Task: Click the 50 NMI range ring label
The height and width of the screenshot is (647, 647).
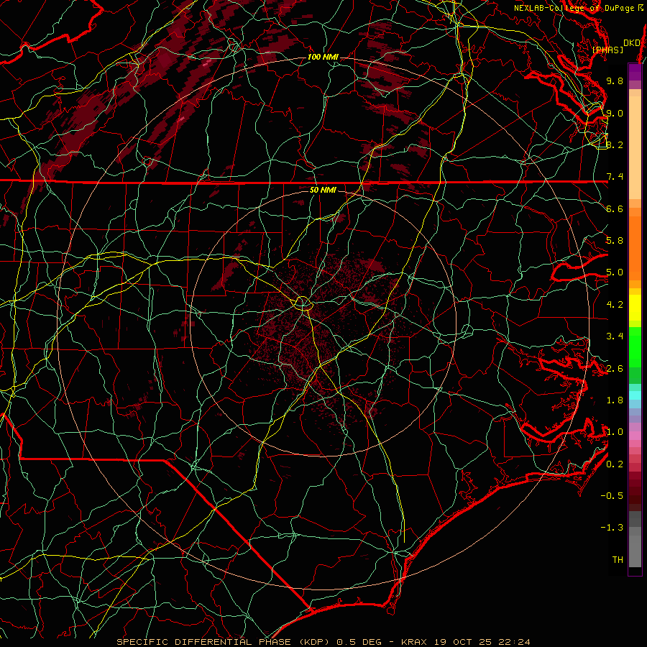Action: pyautogui.click(x=323, y=190)
